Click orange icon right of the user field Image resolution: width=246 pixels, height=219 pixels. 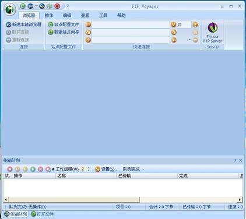(174, 32)
